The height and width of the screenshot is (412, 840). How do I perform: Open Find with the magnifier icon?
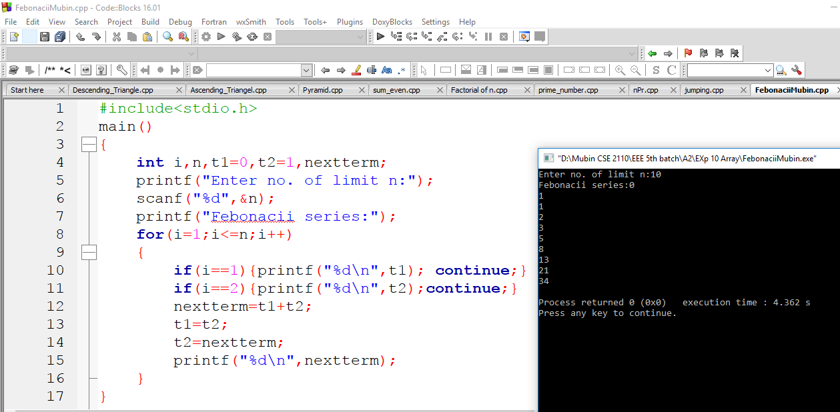tap(168, 37)
